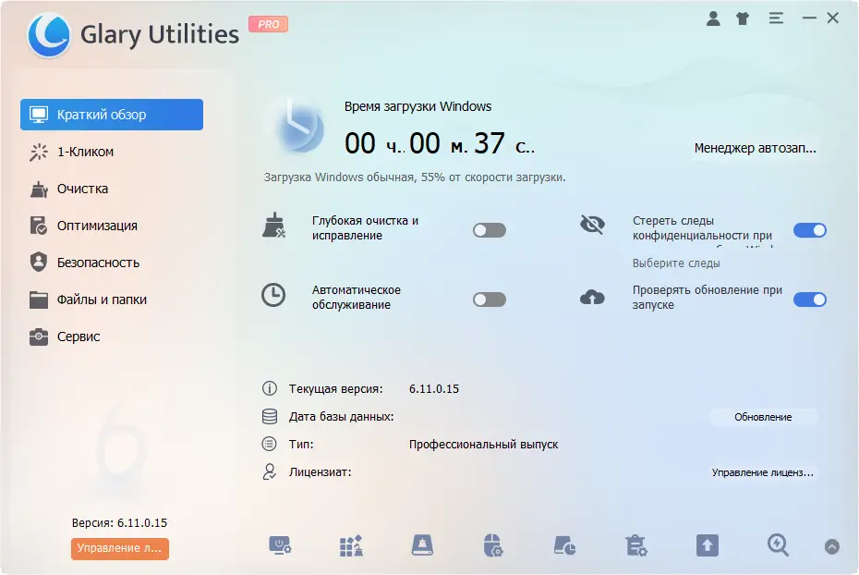Select the disk drive tool icon
Viewport: 859px width, 575px height.
pyautogui.click(x=422, y=545)
